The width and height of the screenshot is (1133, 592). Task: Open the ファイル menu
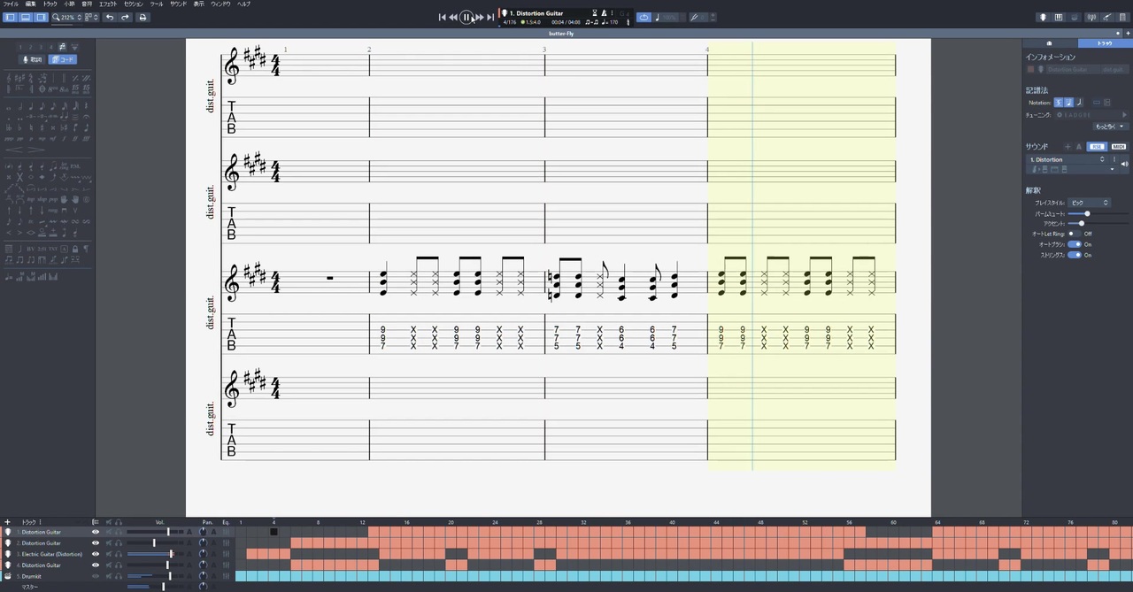coord(11,4)
